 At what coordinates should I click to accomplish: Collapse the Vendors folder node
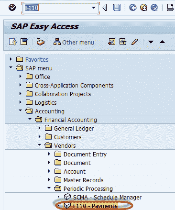coord(39,145)
